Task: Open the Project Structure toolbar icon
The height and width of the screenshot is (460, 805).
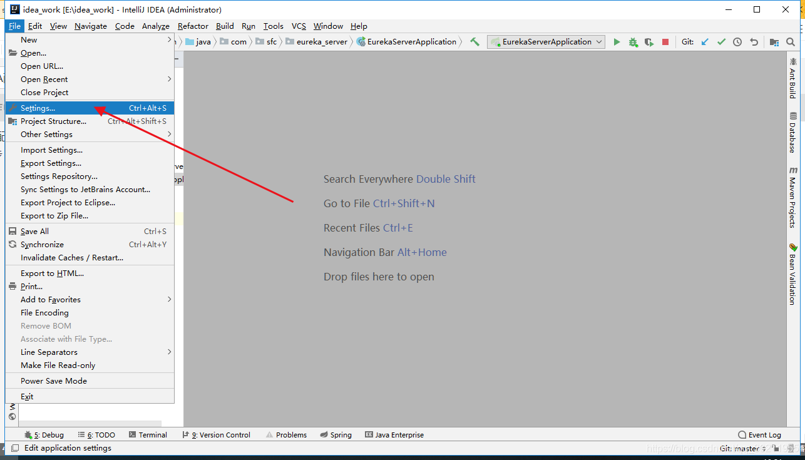Action: click(x=774, y=42)
